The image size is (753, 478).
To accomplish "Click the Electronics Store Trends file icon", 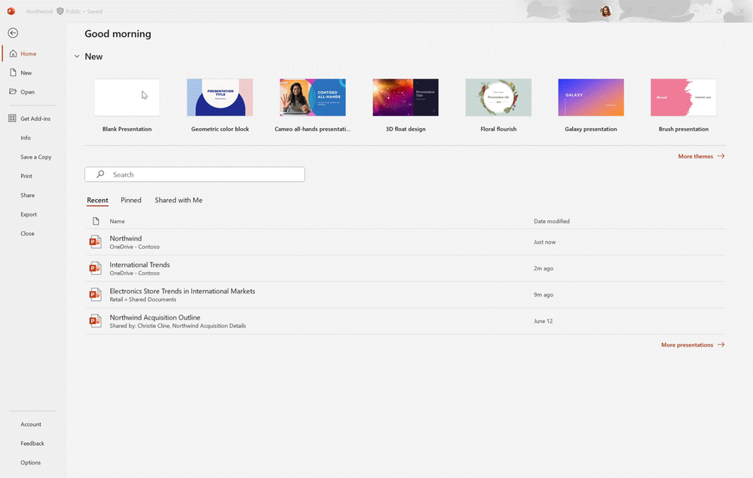I will pyautogui.click(x=95, y=295).
